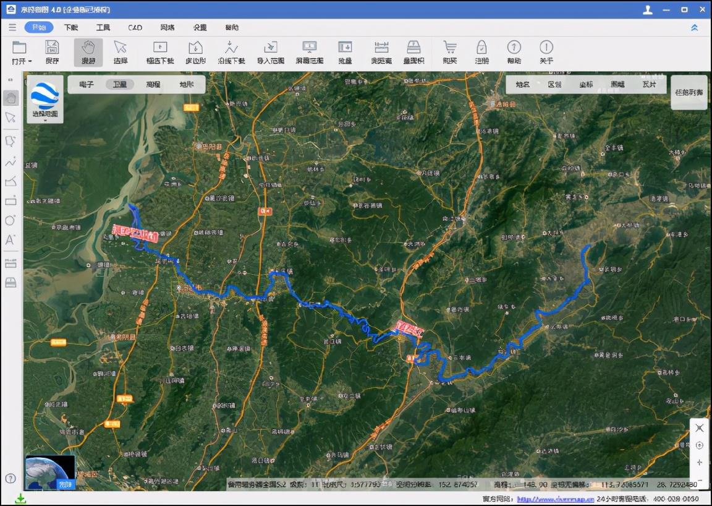
Task: Click the question mark help icon in the ribbon
Action: point(514,47)
